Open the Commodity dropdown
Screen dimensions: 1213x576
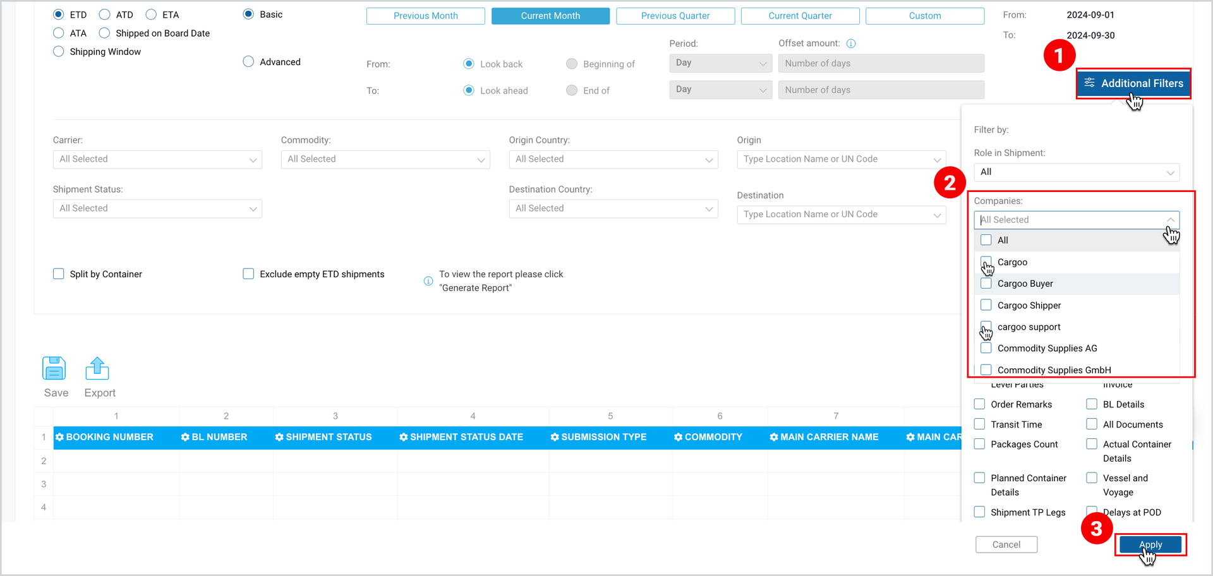385,159
